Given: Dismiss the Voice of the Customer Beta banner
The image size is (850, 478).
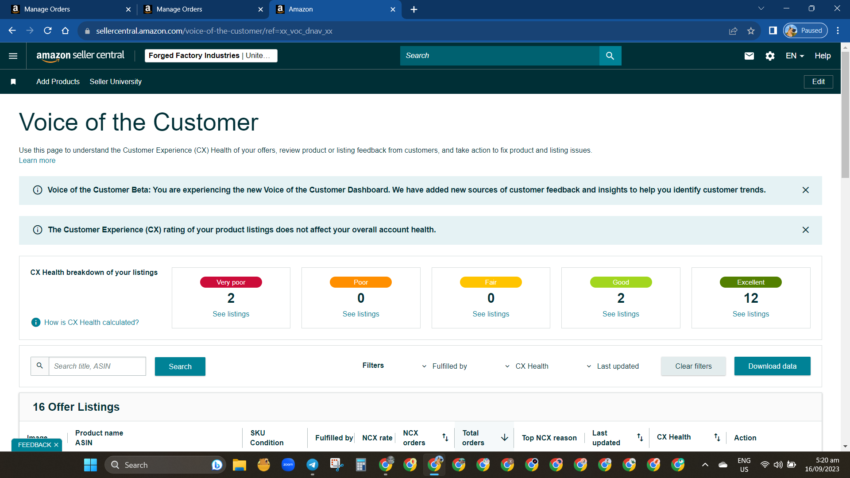Looking at the screenshot, I should click(x=806, y=190).
